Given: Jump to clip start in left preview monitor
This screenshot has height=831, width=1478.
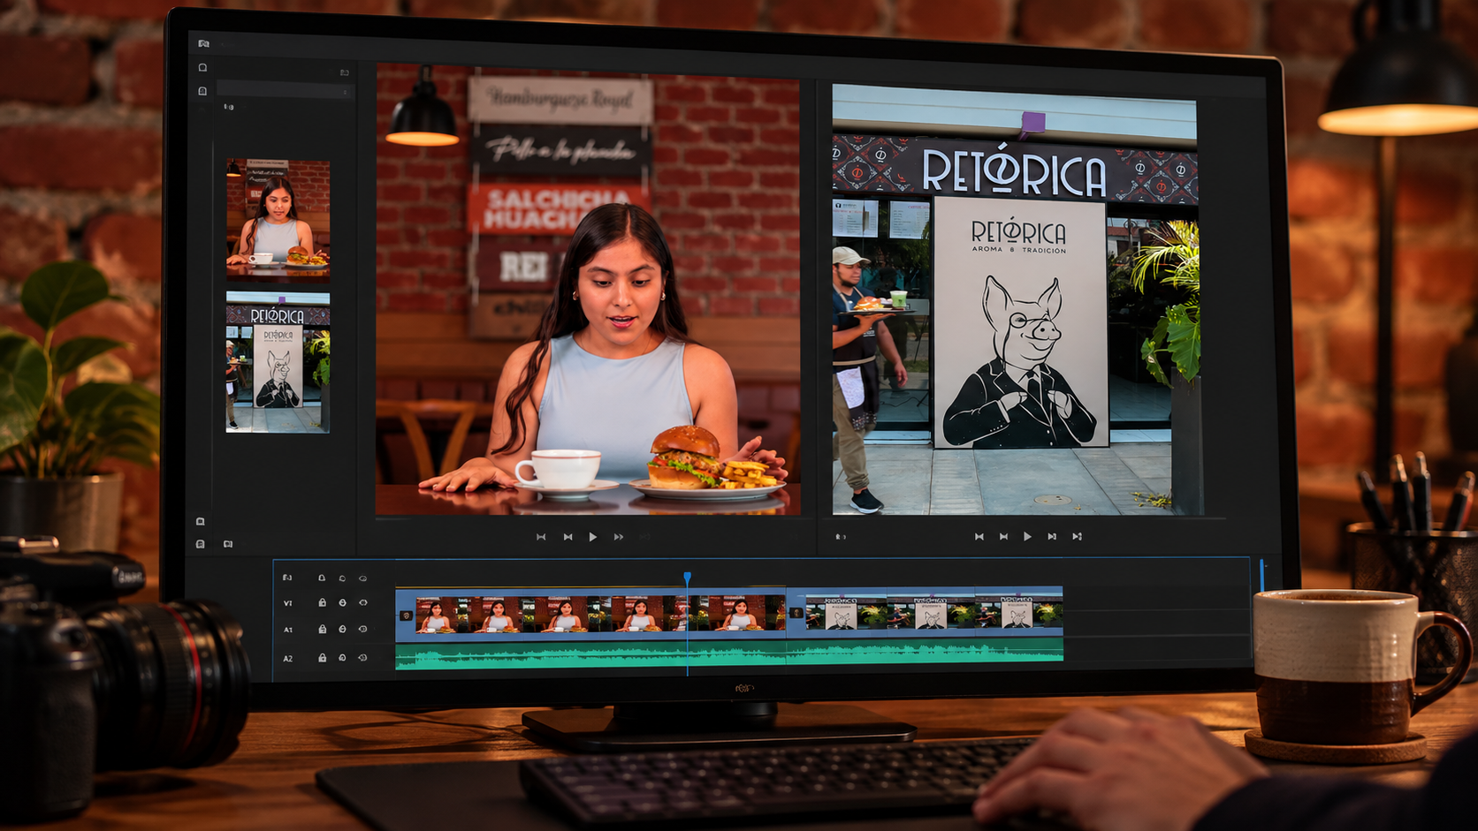Looking at the screenshot, I should (541, 537).
